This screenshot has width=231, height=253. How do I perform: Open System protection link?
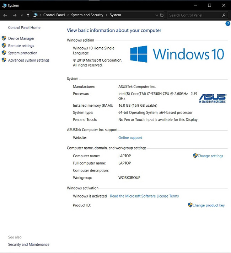coord(23,53)
